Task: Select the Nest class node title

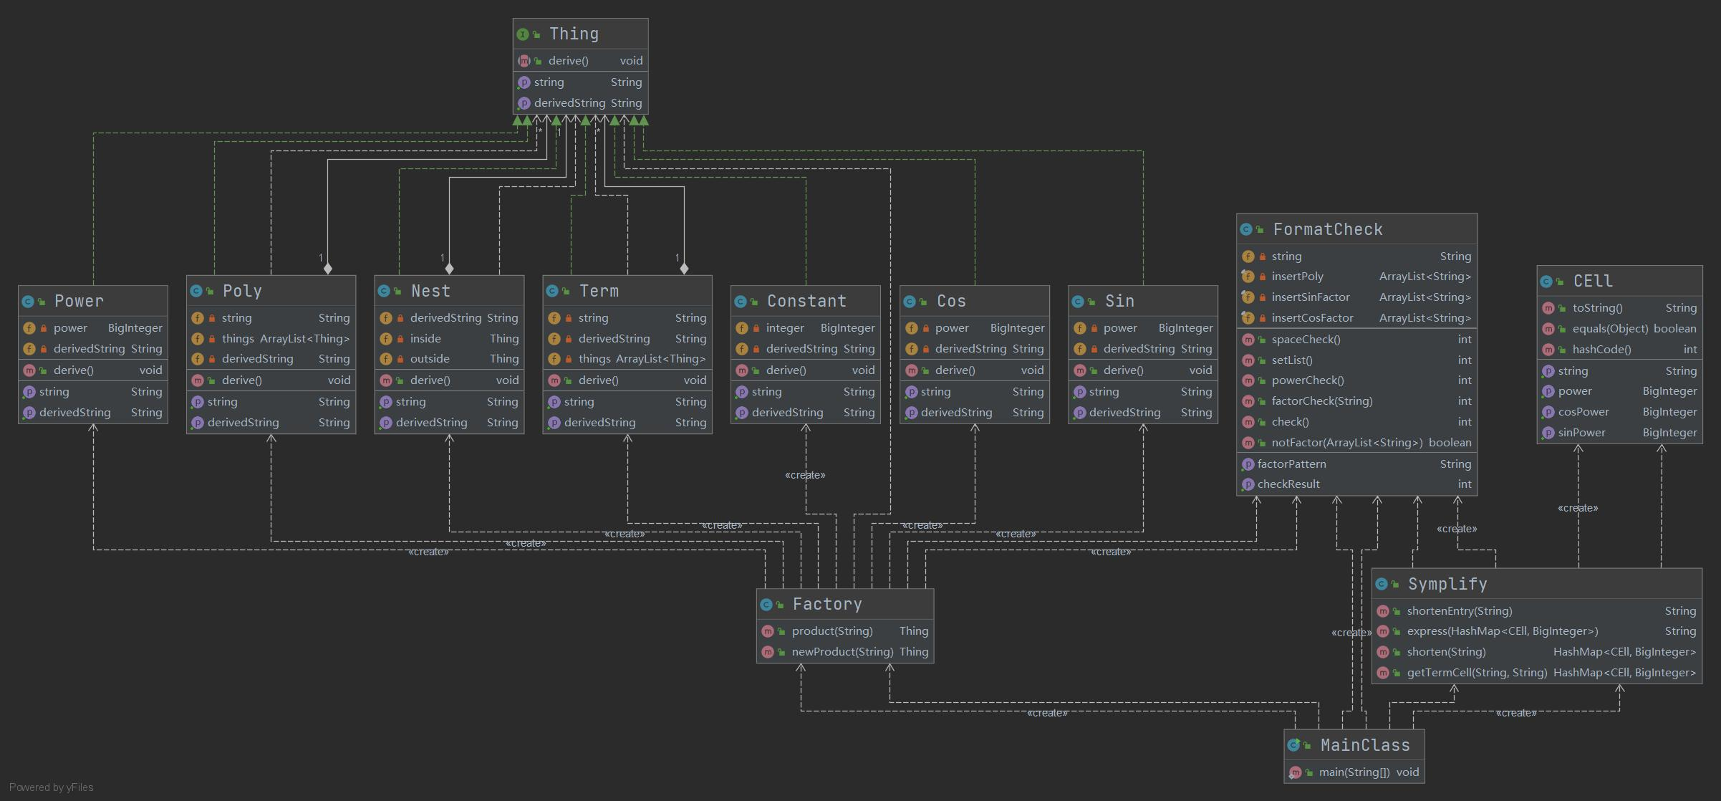Action: tap(430, 291)
